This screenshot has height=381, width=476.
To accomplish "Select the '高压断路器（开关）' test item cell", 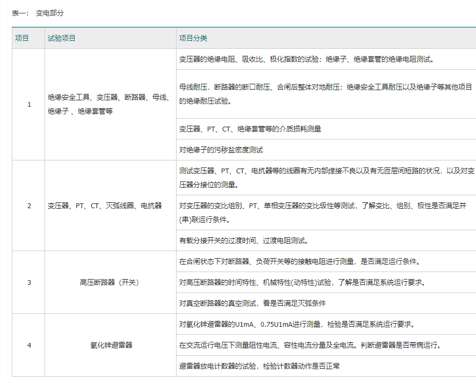I will [x=109, y=282].
